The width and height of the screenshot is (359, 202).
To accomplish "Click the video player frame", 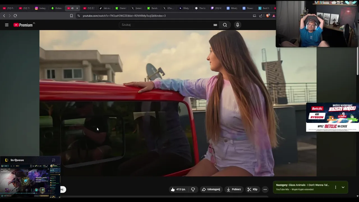I will coord(178,103).
